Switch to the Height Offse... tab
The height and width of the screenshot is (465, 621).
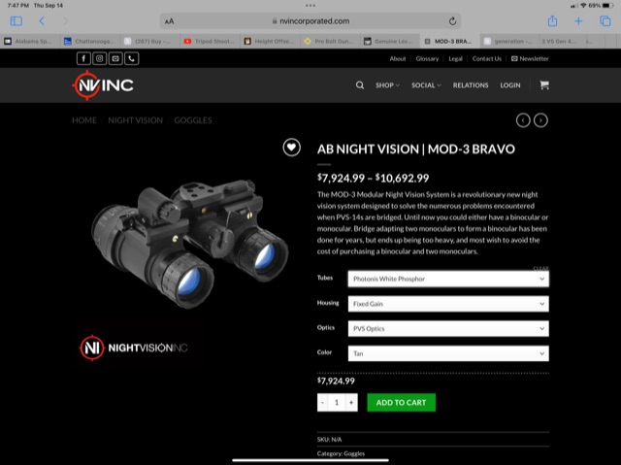[x=270, y=41]
